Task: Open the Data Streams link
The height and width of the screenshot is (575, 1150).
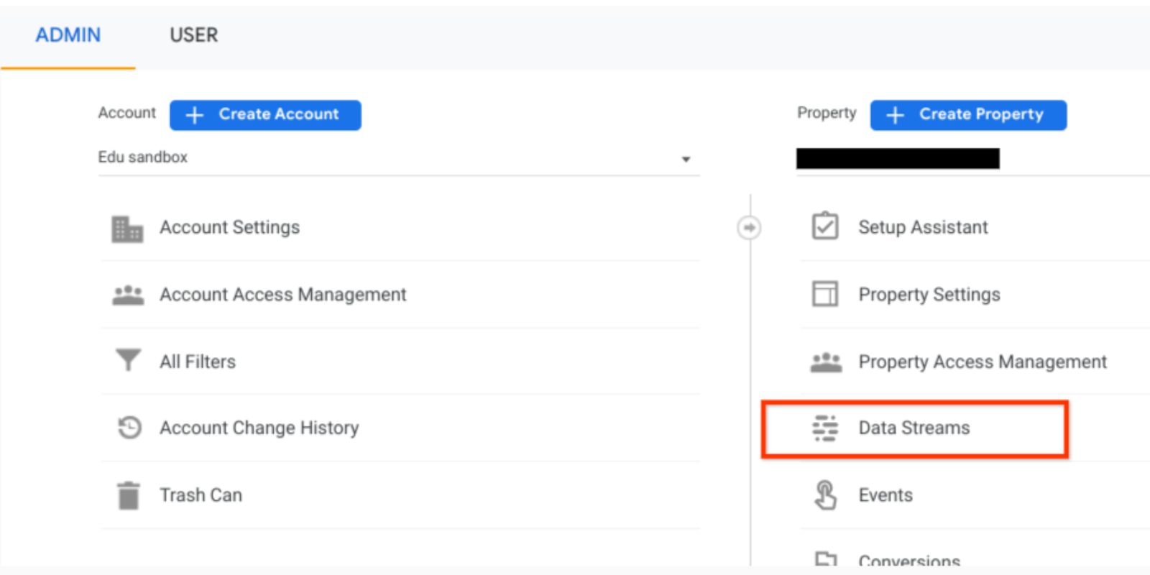Action: 914,428
